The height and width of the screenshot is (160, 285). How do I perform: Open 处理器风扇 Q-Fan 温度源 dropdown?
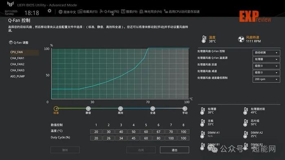click(266, 59)
